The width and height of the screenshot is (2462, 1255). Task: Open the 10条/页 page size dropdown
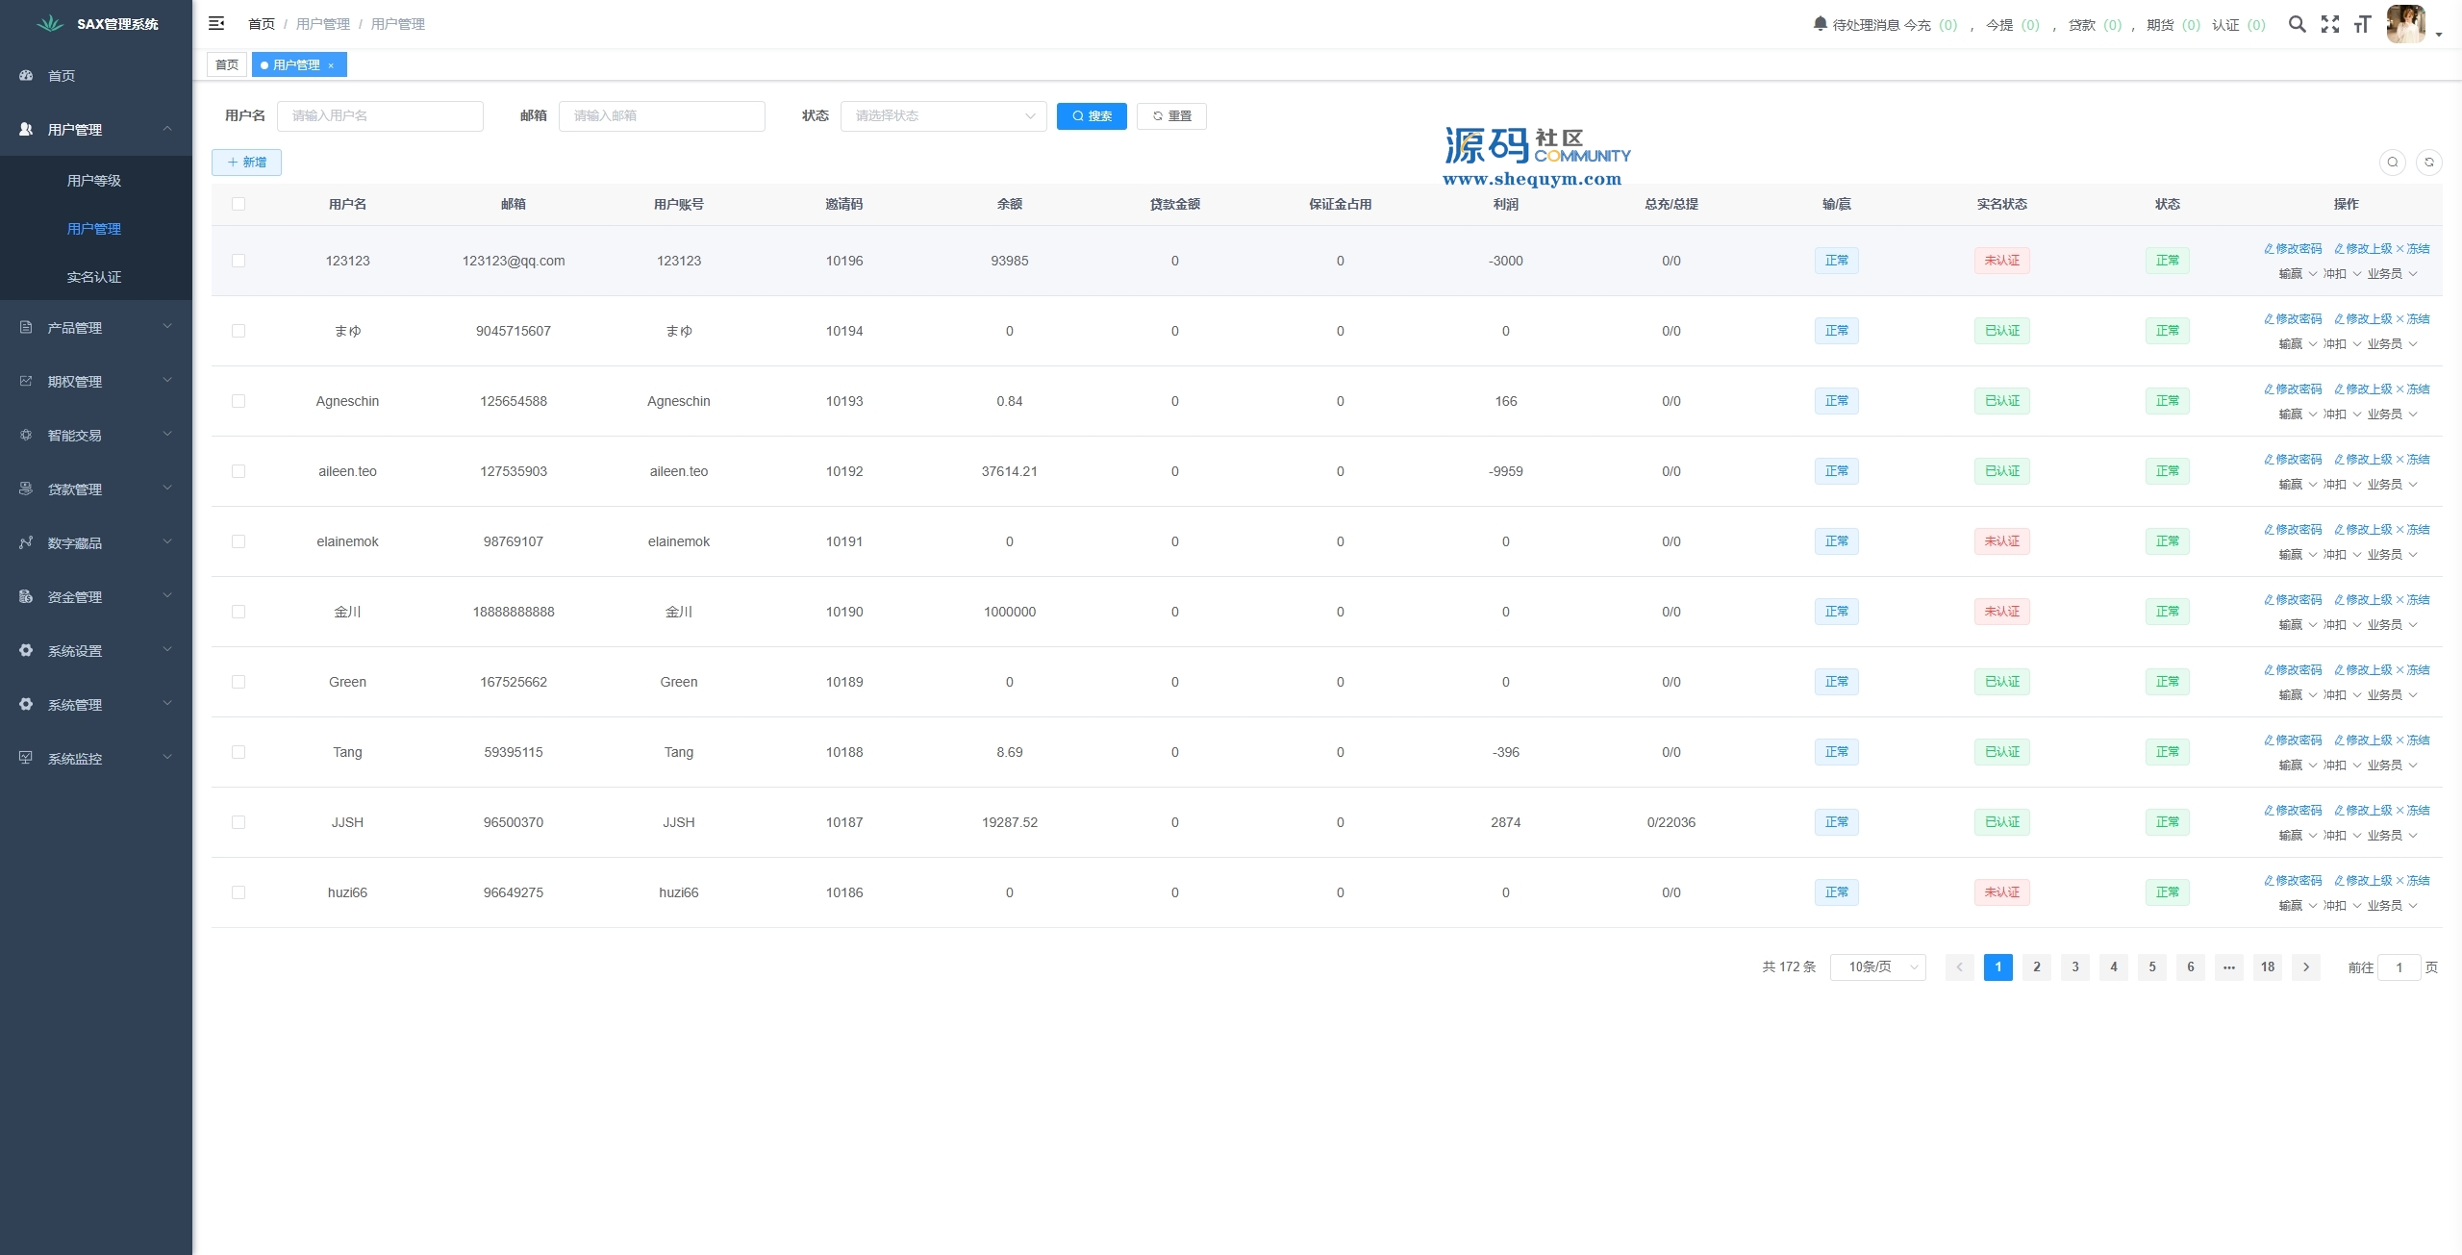point(1876,966)
